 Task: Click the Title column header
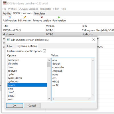click(24, 26)
